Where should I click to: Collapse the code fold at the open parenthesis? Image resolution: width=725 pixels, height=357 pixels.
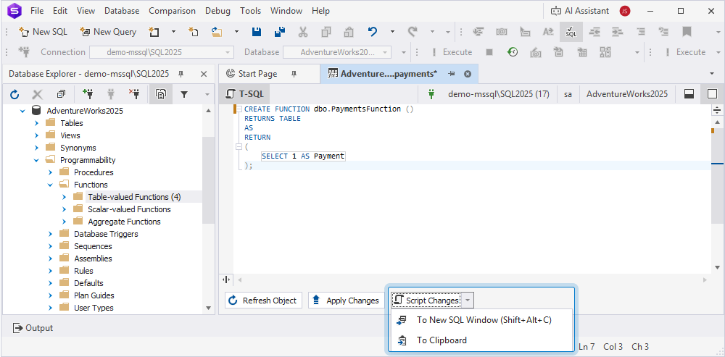click(x=239, y=147)
